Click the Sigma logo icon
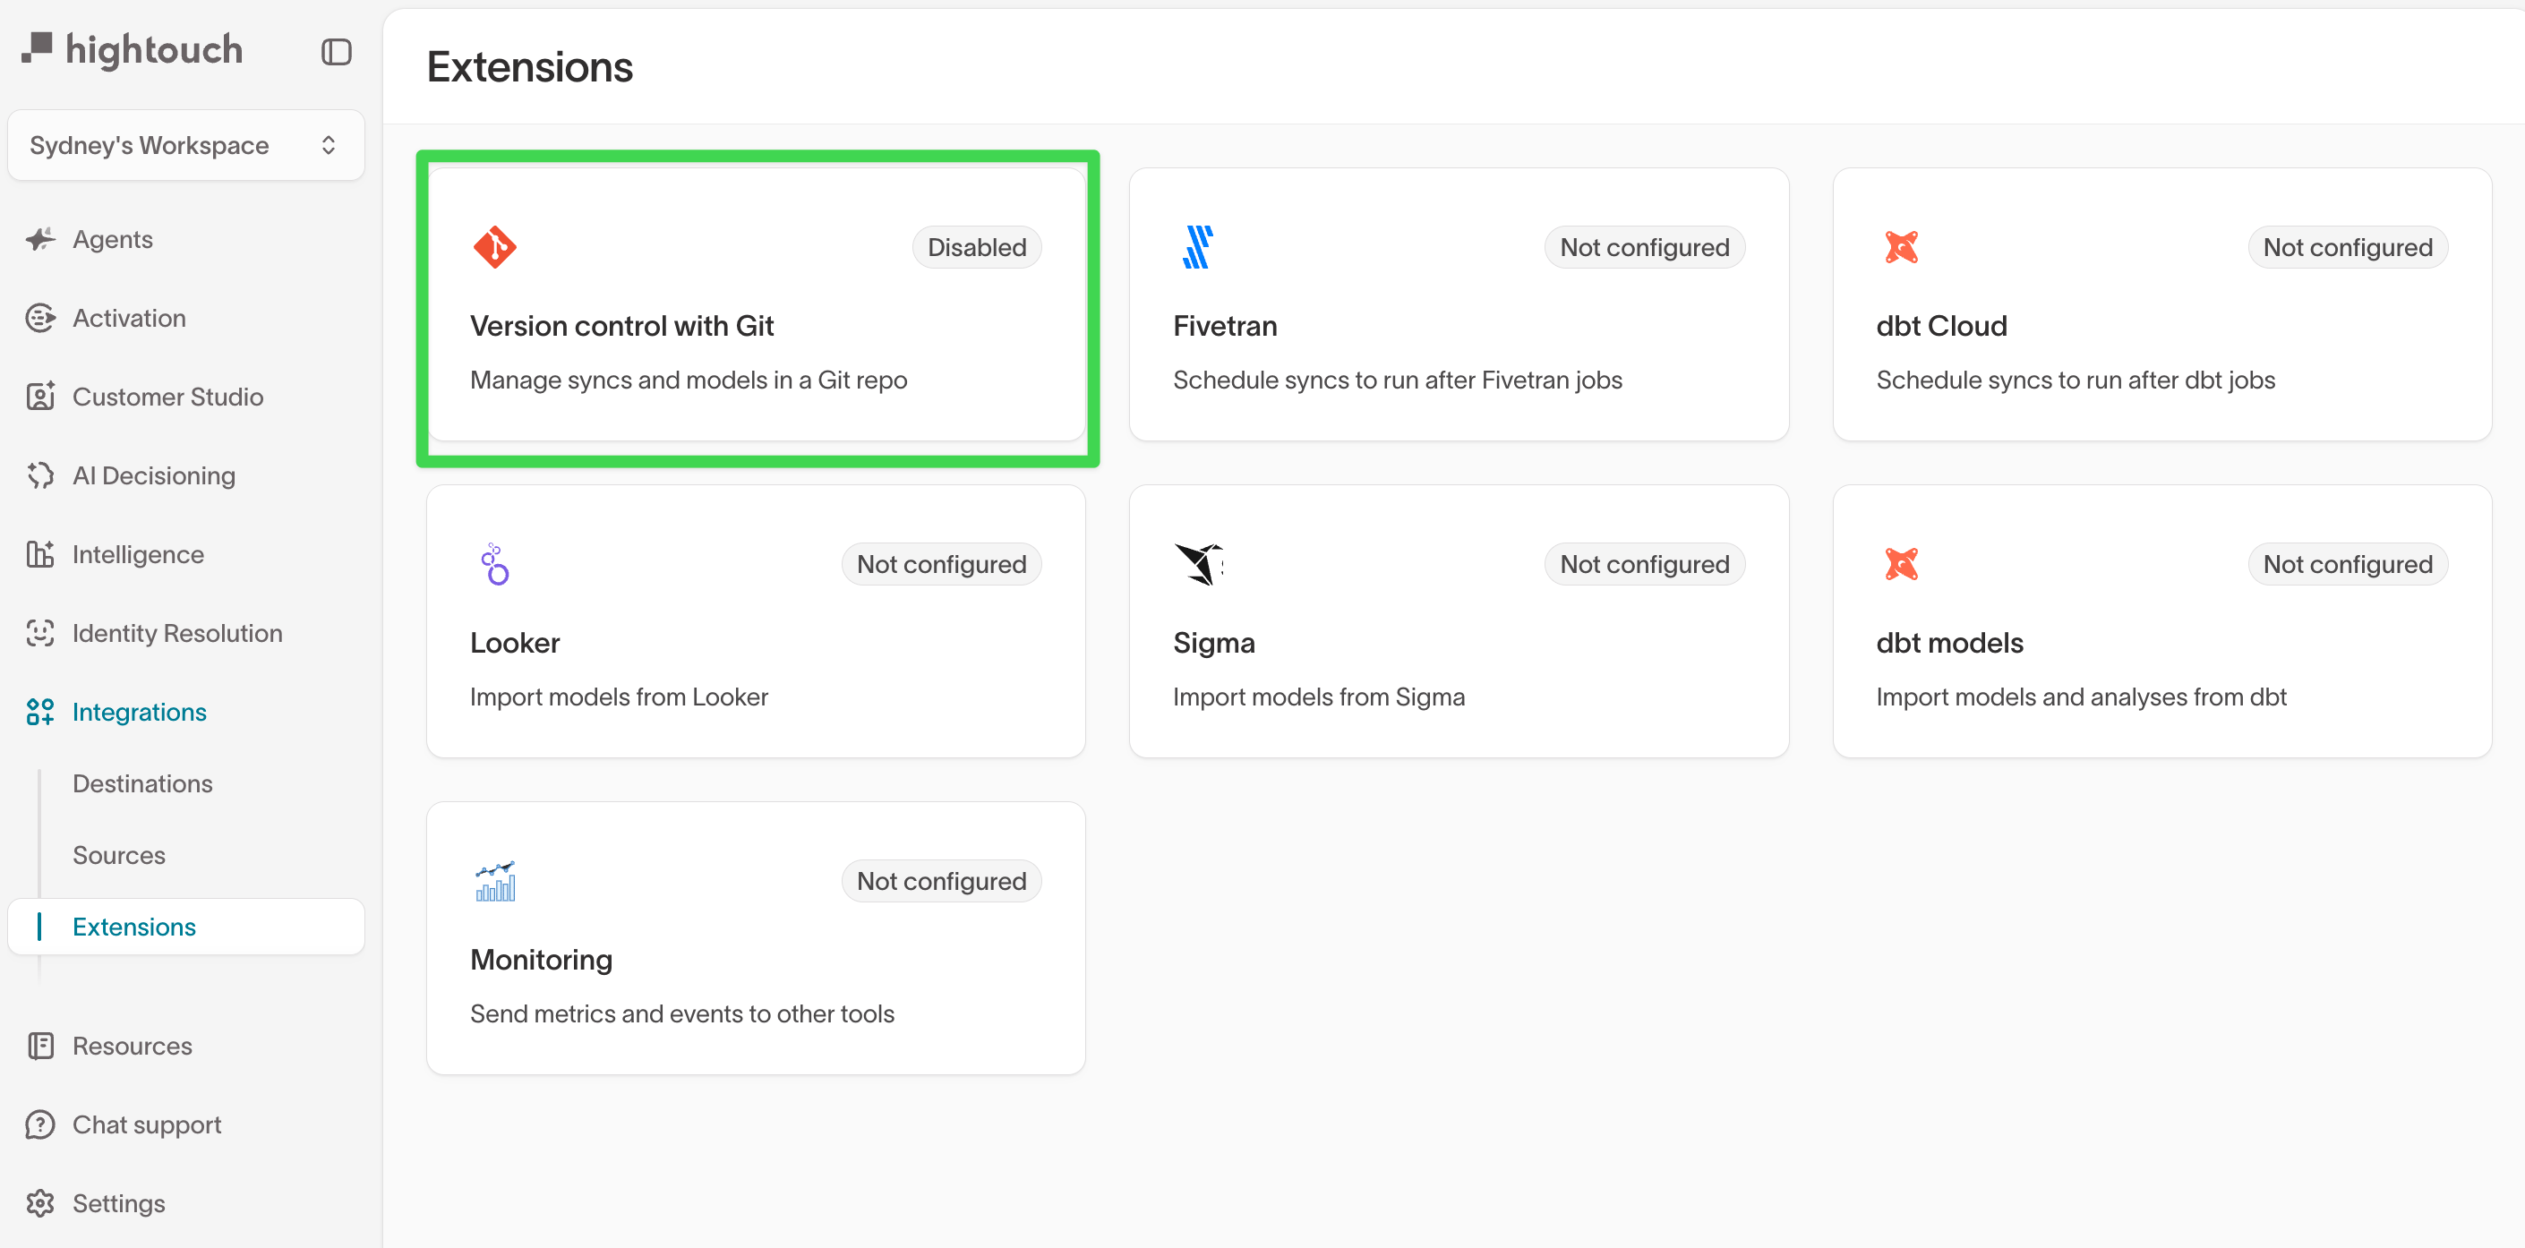Image resolution: width=2525 pixels, height=1248 pixels. pos(1198,564)
